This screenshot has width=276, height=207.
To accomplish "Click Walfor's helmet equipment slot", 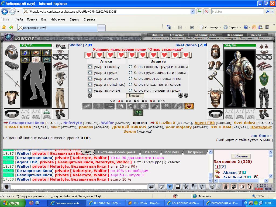I will click(12, 52).
